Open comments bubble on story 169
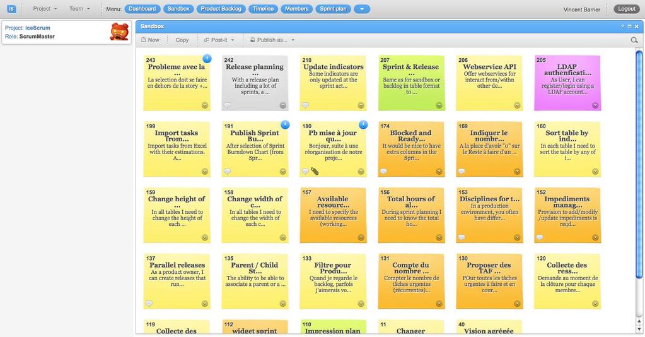 point(462,171)
